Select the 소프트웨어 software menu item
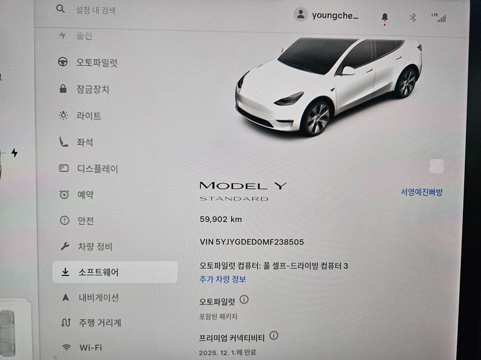Image resolution: width=481 pixels, height=360 pixels. 115,272
